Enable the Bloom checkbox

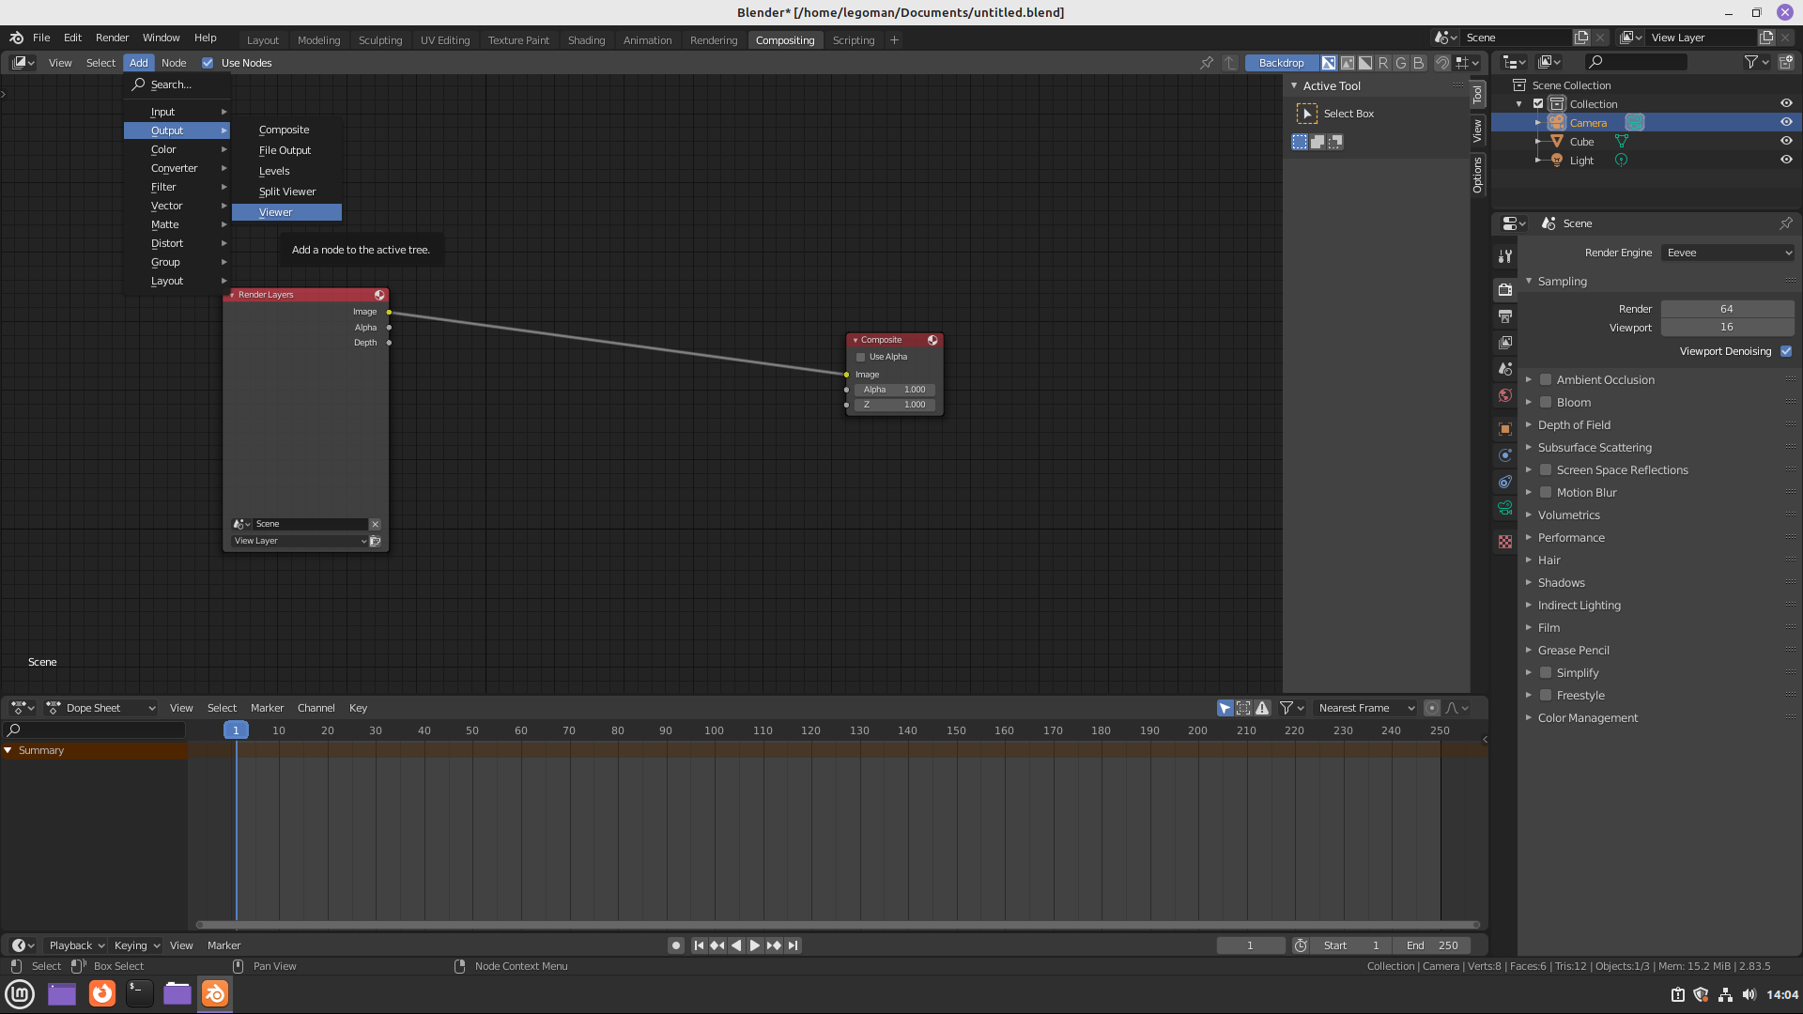point(1546,403)
